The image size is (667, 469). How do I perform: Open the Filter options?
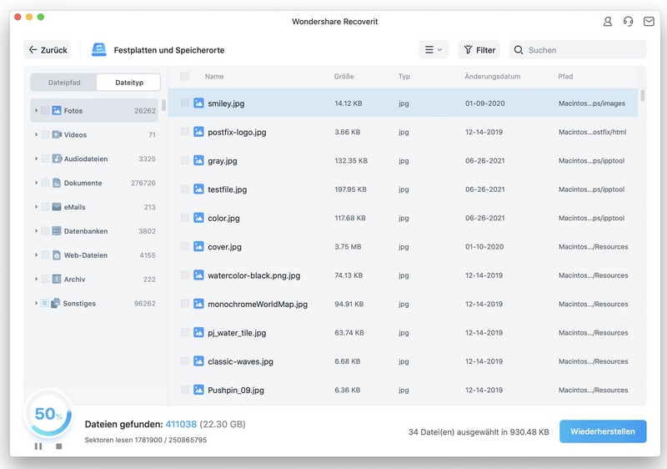[479, 50]
